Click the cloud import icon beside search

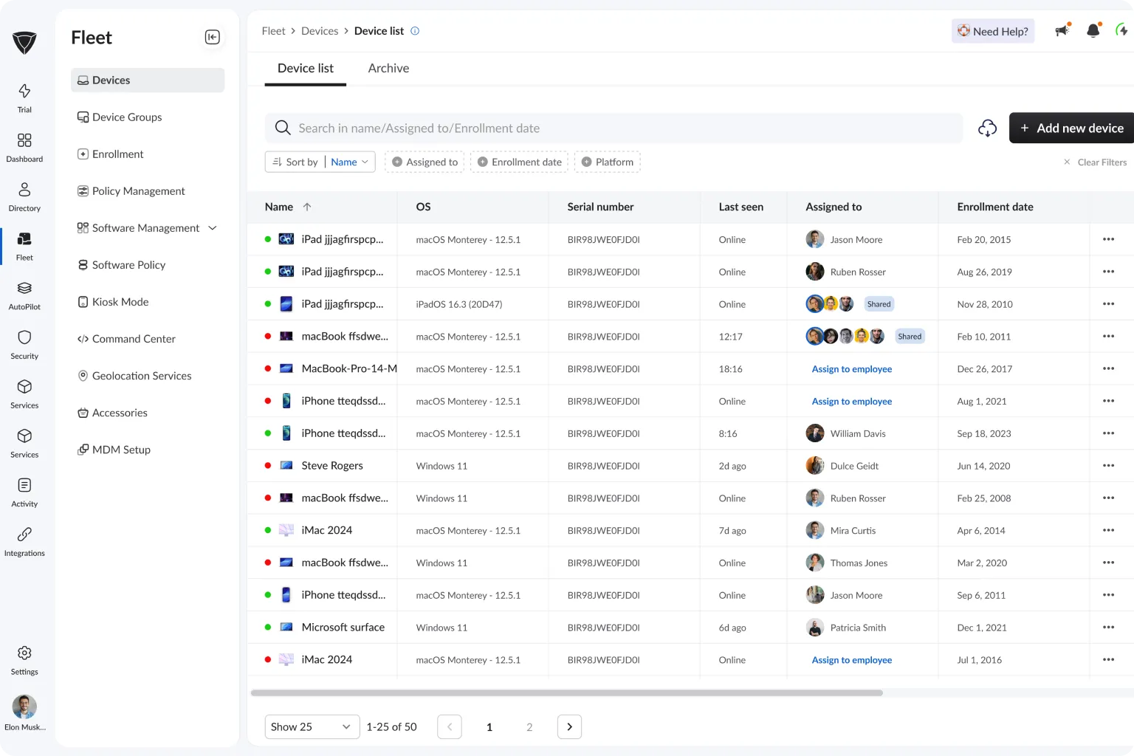(988, 128)
